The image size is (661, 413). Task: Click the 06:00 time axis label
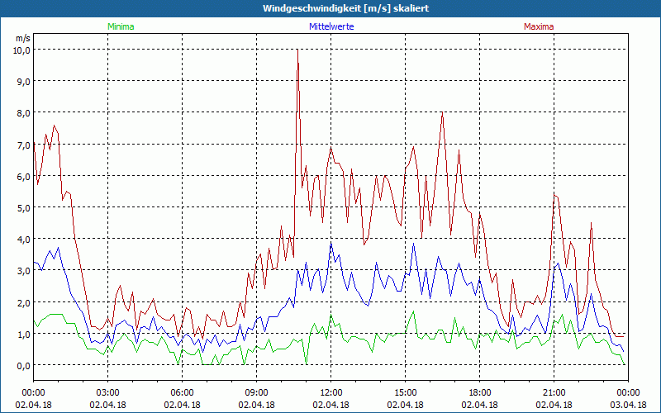coord(182,393)
